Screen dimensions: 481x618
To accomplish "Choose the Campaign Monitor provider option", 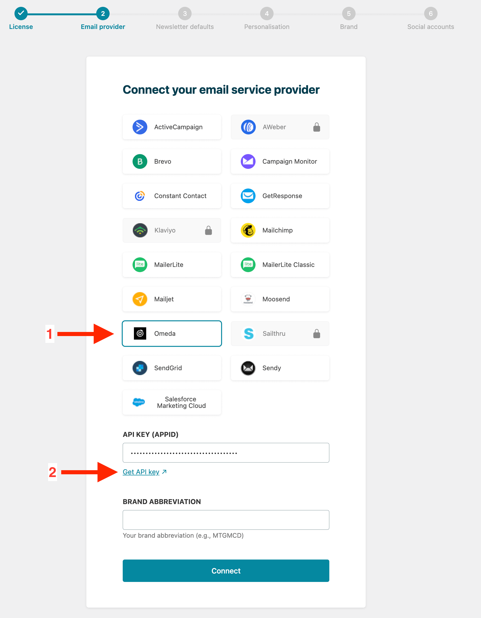I will (x=280, y=161).
